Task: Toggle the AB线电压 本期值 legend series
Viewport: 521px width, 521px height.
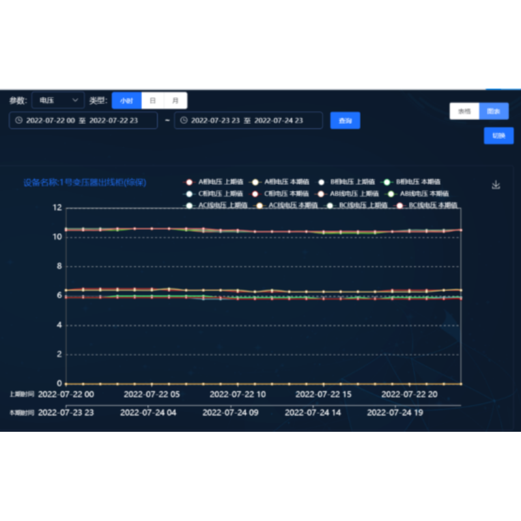Action: pyautogui.click(x=417, y=193)
